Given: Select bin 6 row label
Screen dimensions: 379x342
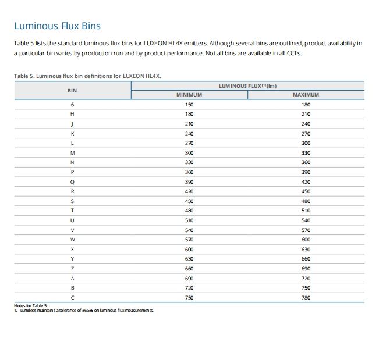Looking at the screenshot, I should coord(72,105).
